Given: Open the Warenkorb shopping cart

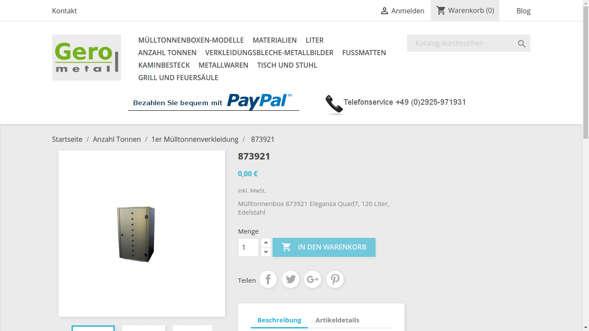Looking at the screenshot, I should click(465, 10).
